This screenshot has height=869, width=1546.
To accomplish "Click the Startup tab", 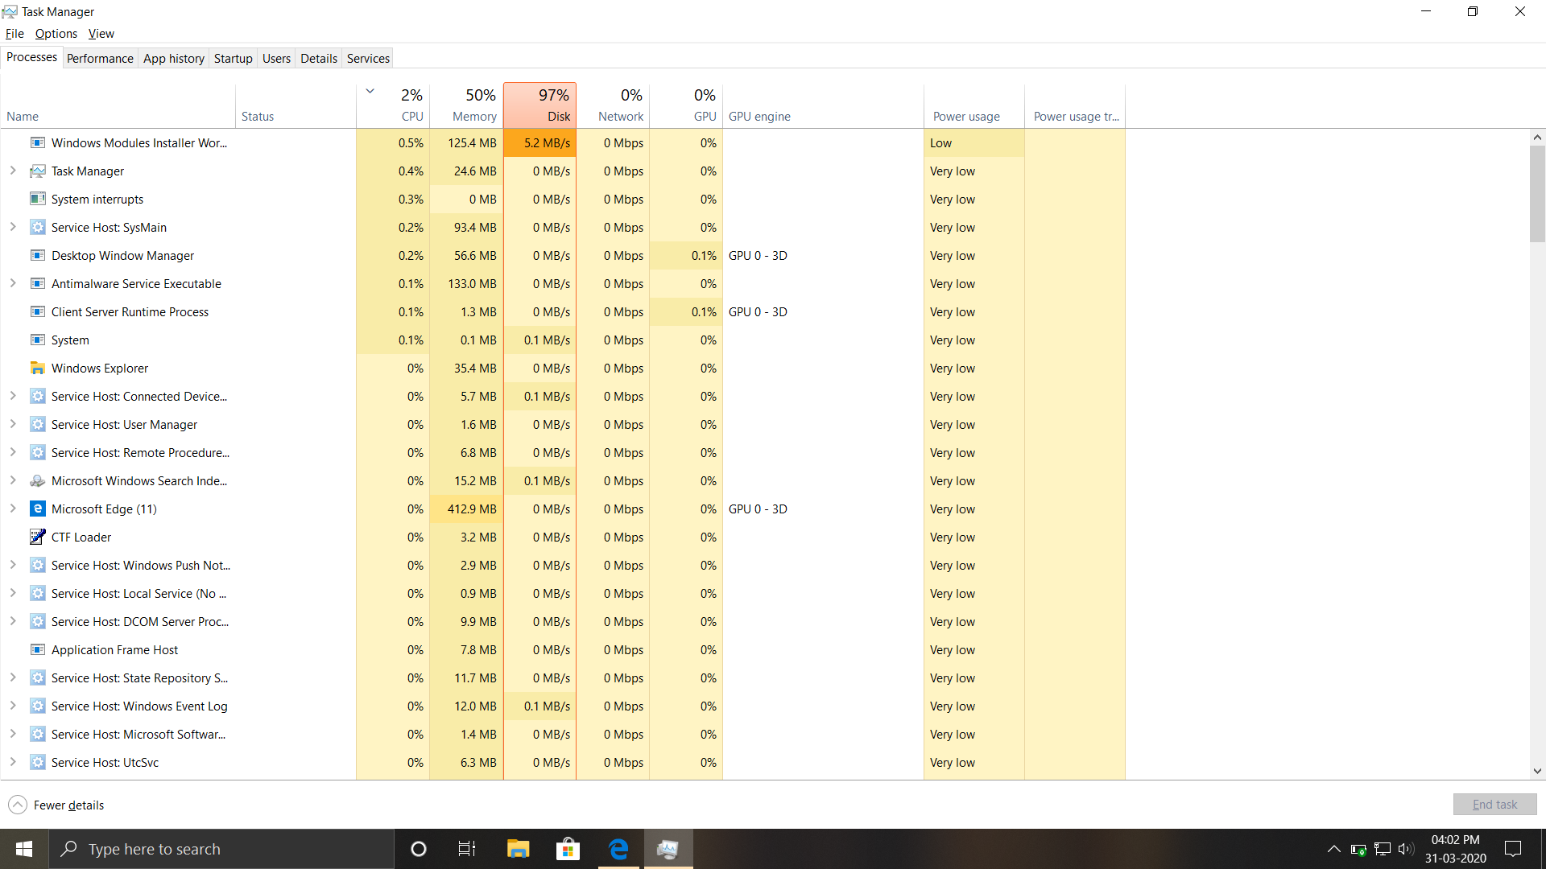I will click(x=233, y=59).
